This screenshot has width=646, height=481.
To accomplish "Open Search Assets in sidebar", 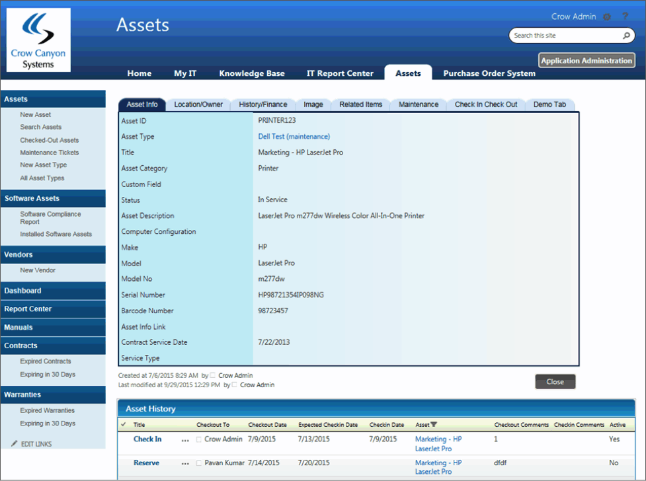I will 41,127.
